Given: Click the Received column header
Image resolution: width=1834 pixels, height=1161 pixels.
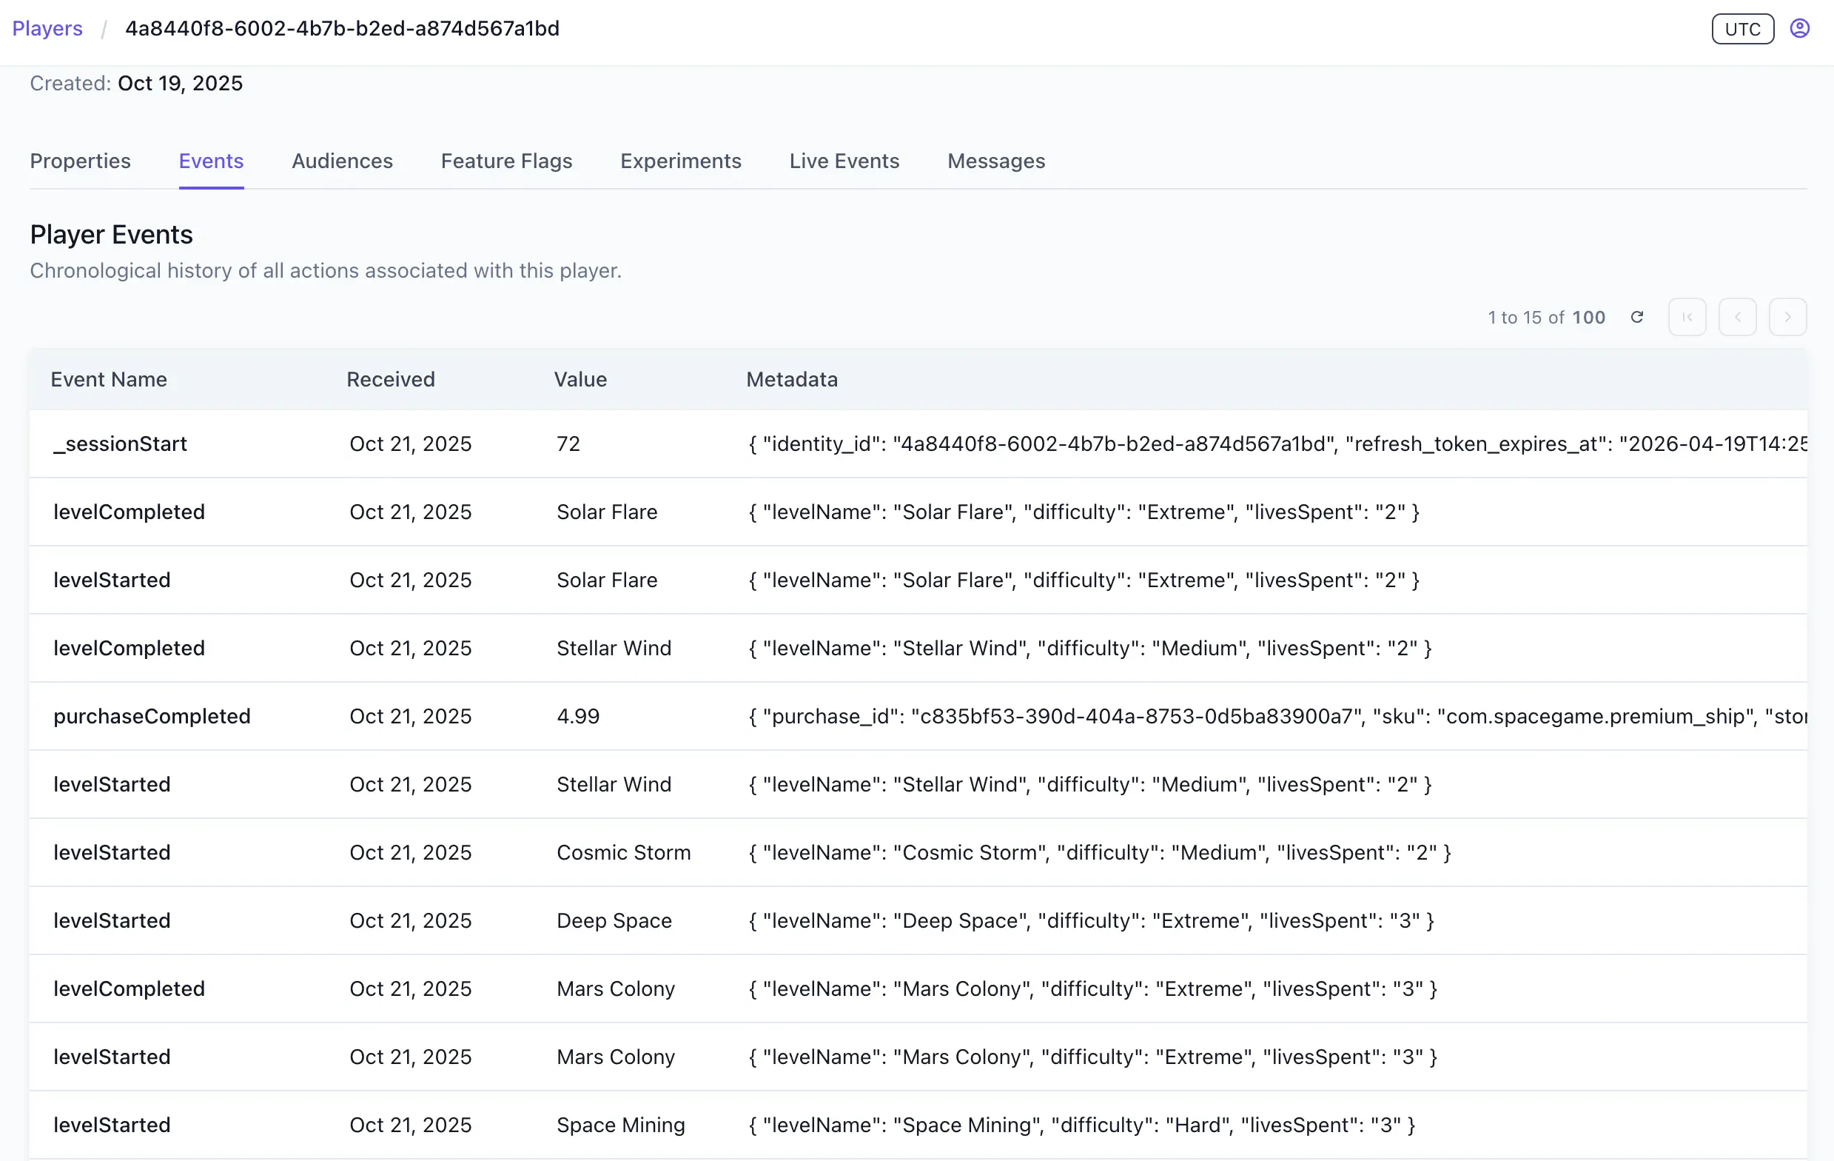Looking at the screenshot, I should [391, 378].
